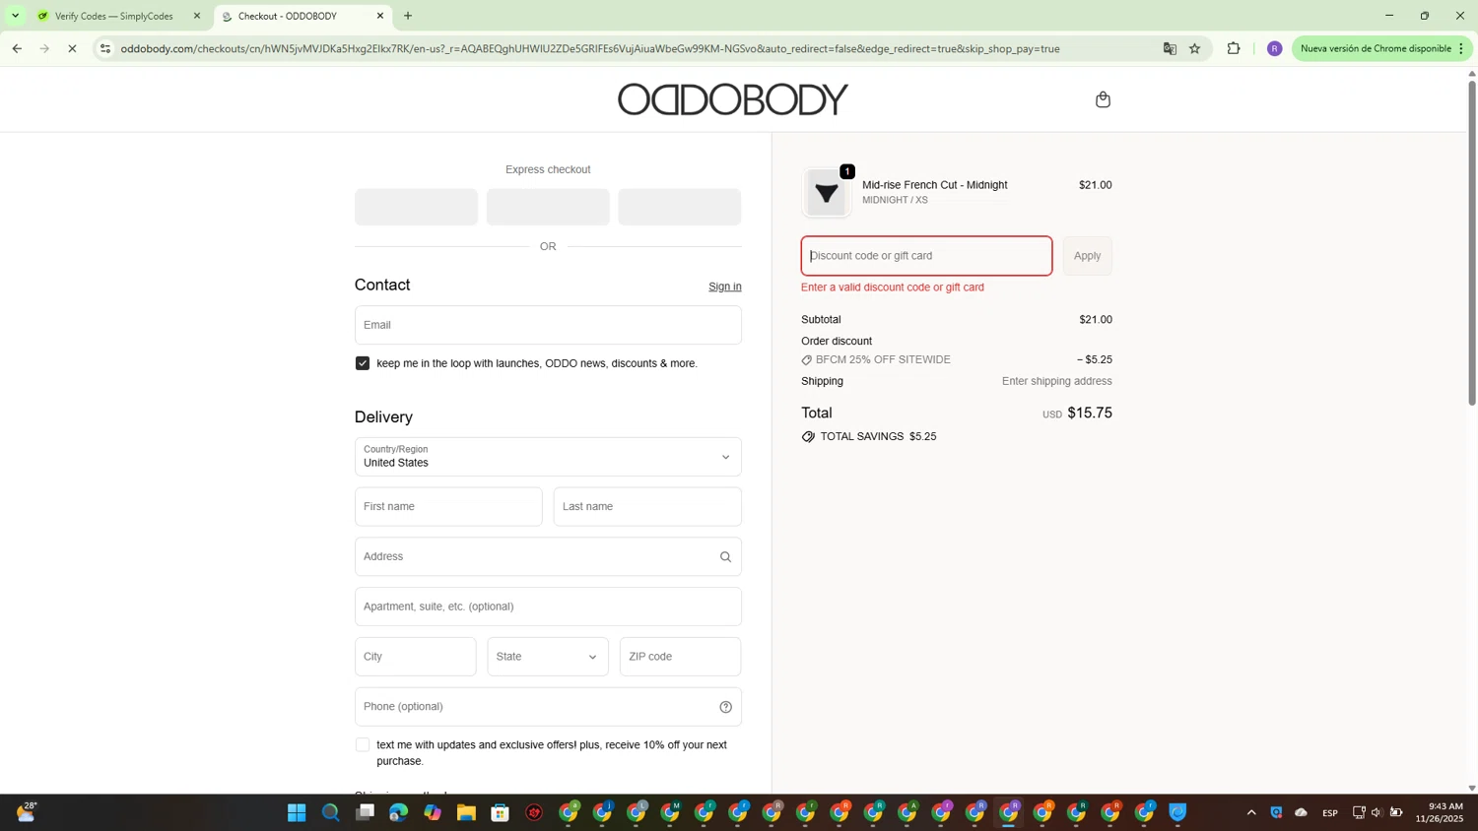Click the phone help question mark icon

(725, 707)
